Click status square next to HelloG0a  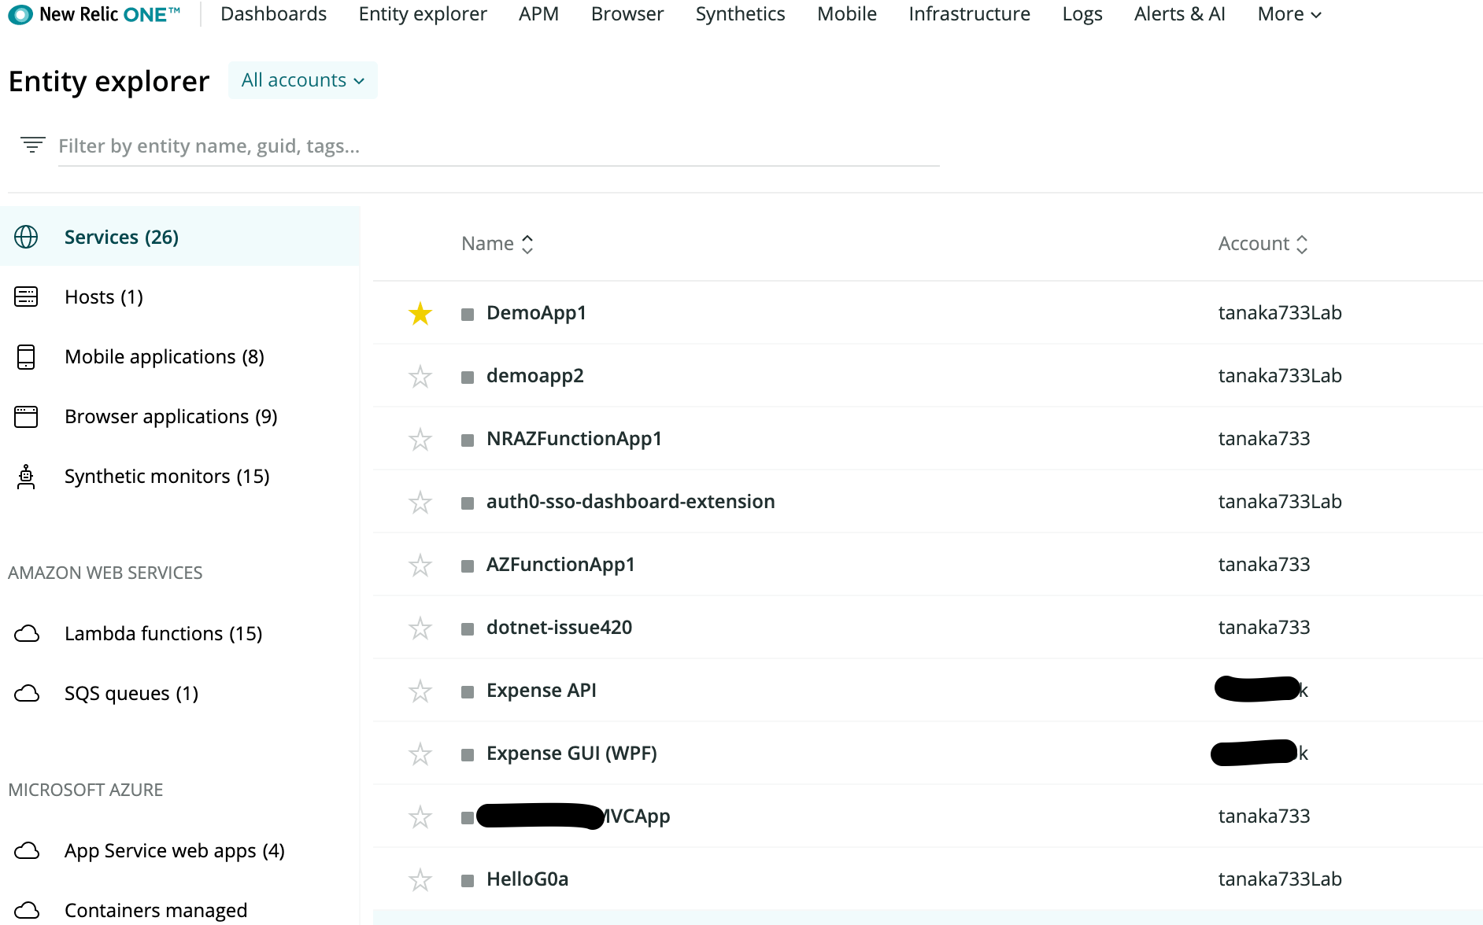tap(468, 881)
